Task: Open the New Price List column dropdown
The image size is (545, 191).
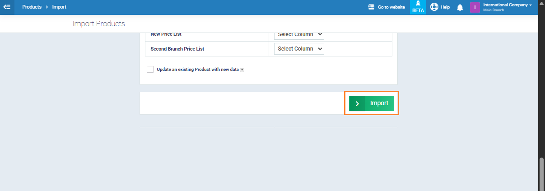Action: click(x=299, y=34)
